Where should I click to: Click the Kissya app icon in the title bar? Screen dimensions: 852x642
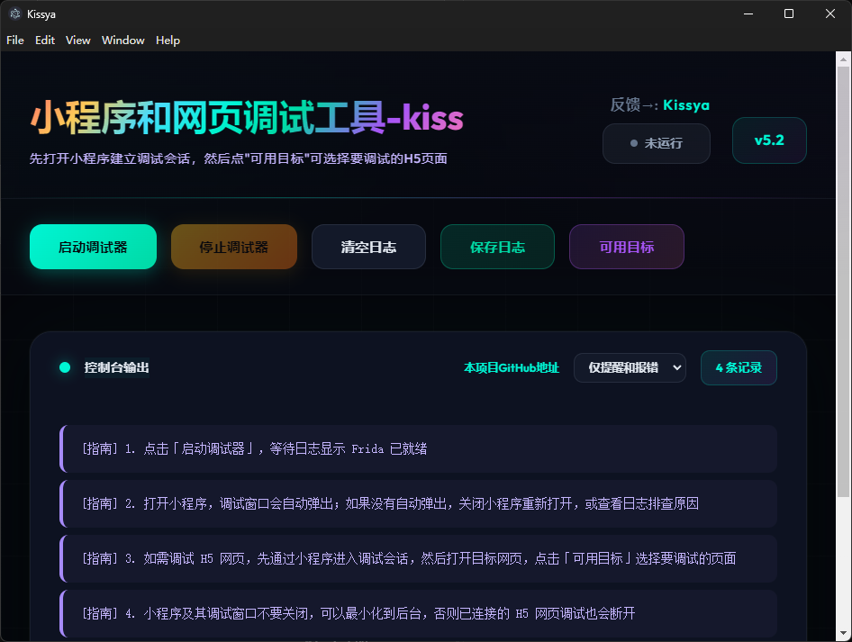point(14,14)
